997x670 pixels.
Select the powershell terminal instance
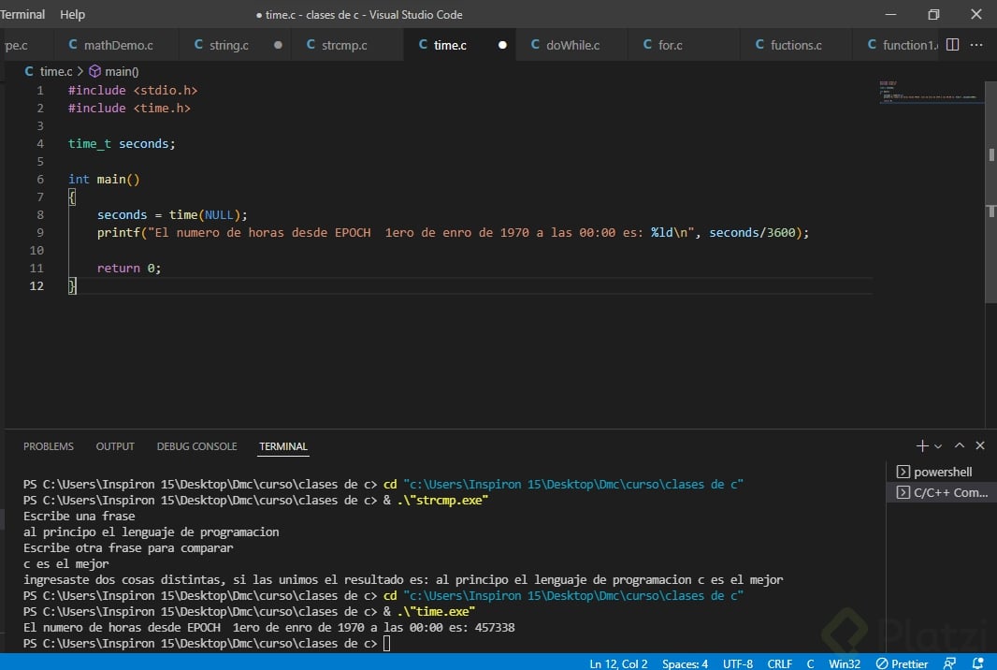tap(941, 472)
